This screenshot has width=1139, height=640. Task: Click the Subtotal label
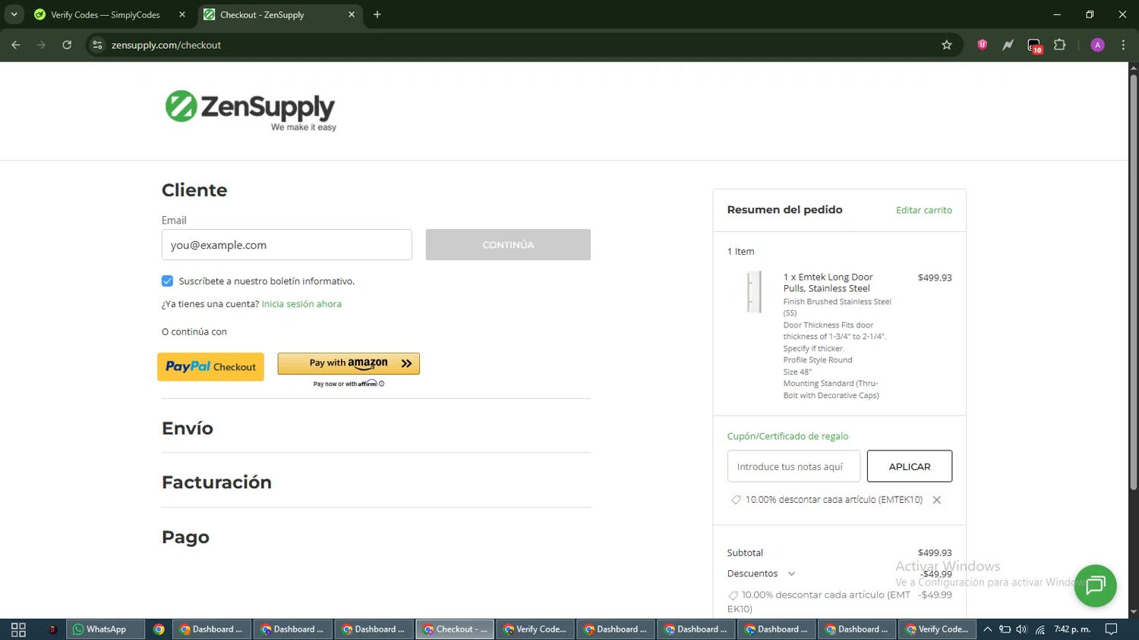tap(745, 553)
